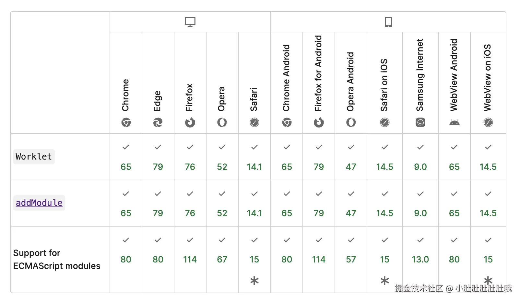Click the Edge browser icon
Screen dimensions: 520x301
click(158, 122)
